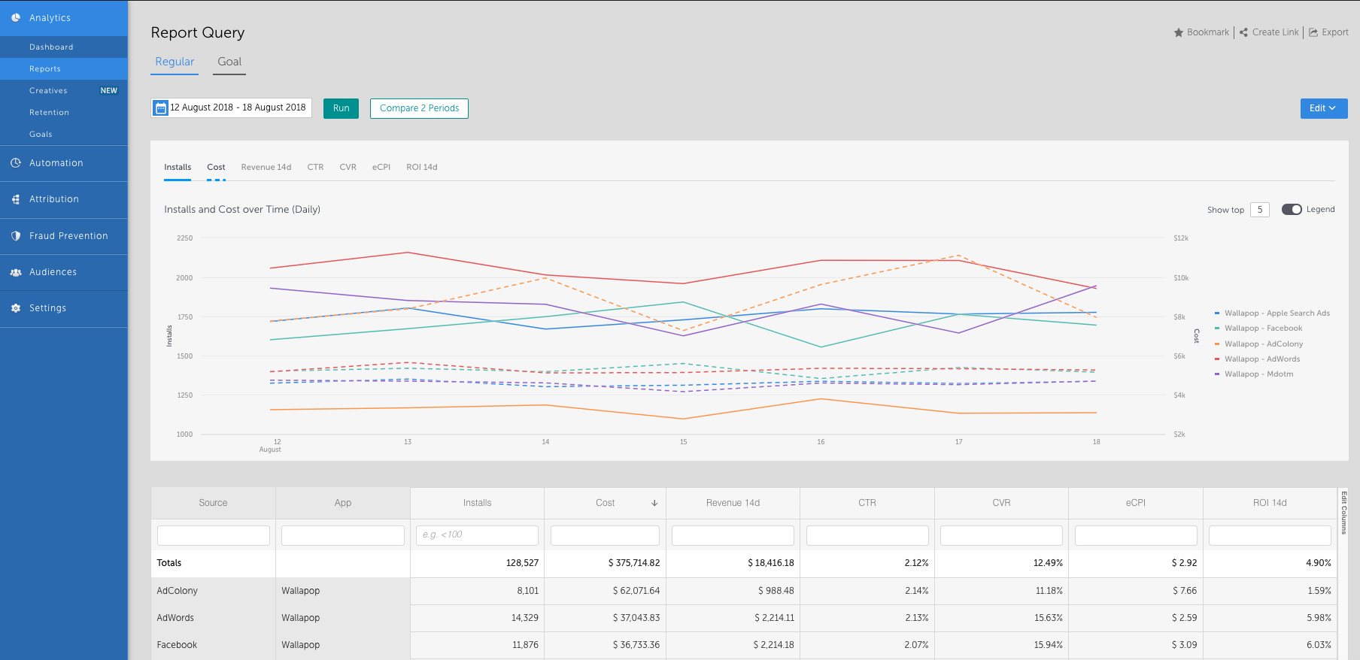Select the Revenue 14d chart tab
This screenshot has width=1360, height=660.
pos(266,168)
